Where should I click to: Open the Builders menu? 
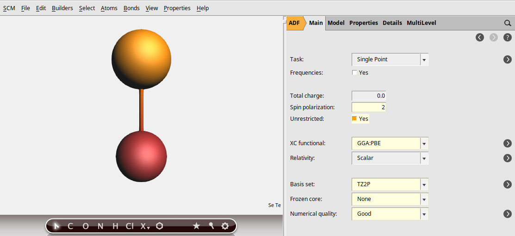pos(62,8)
